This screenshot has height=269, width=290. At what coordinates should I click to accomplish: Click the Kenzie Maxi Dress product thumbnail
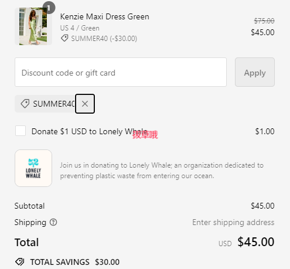click(x=33, y=26)
